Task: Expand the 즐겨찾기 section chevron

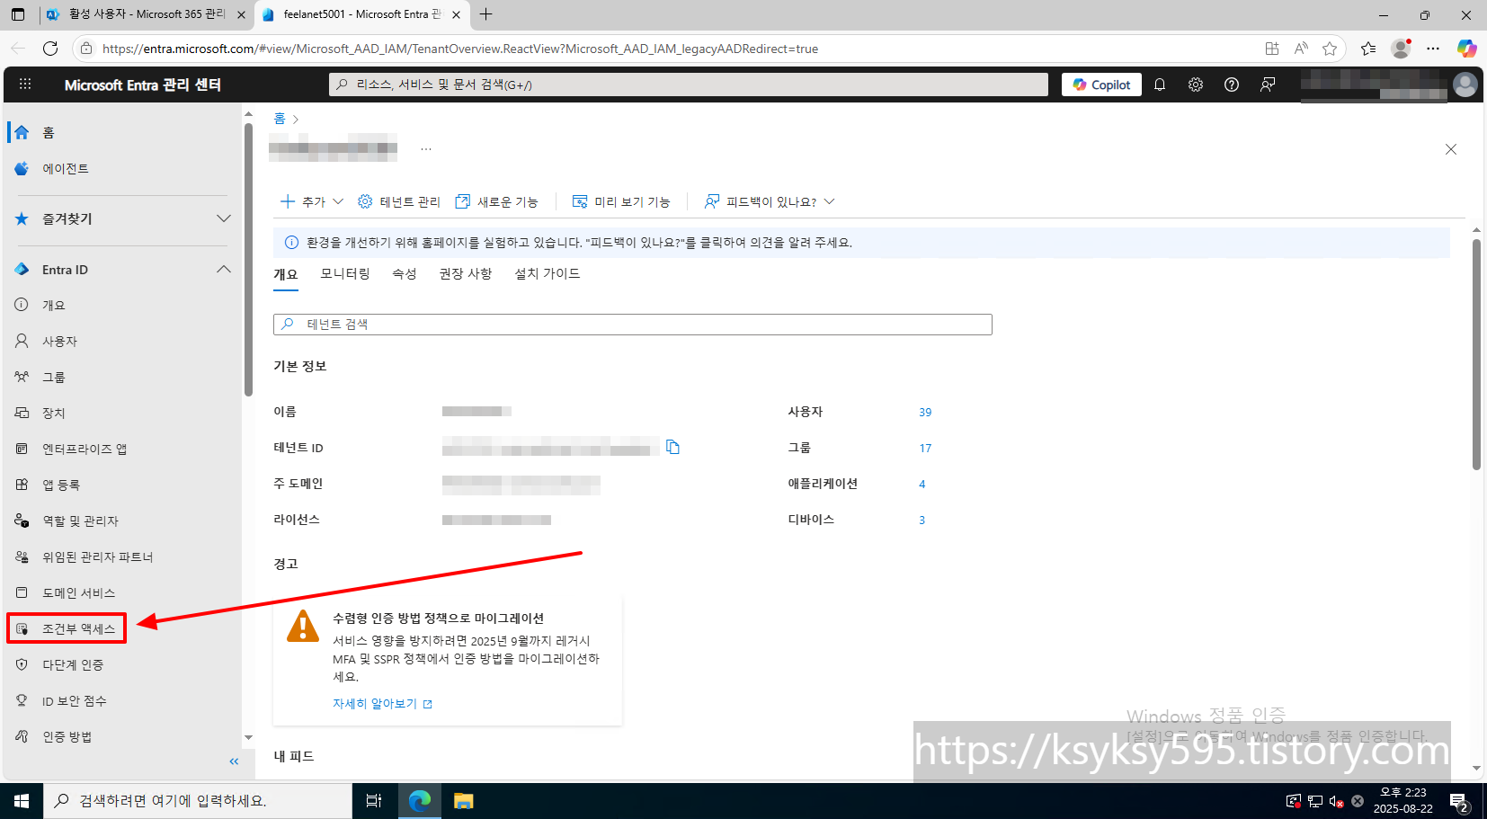Action: (224, 218)
